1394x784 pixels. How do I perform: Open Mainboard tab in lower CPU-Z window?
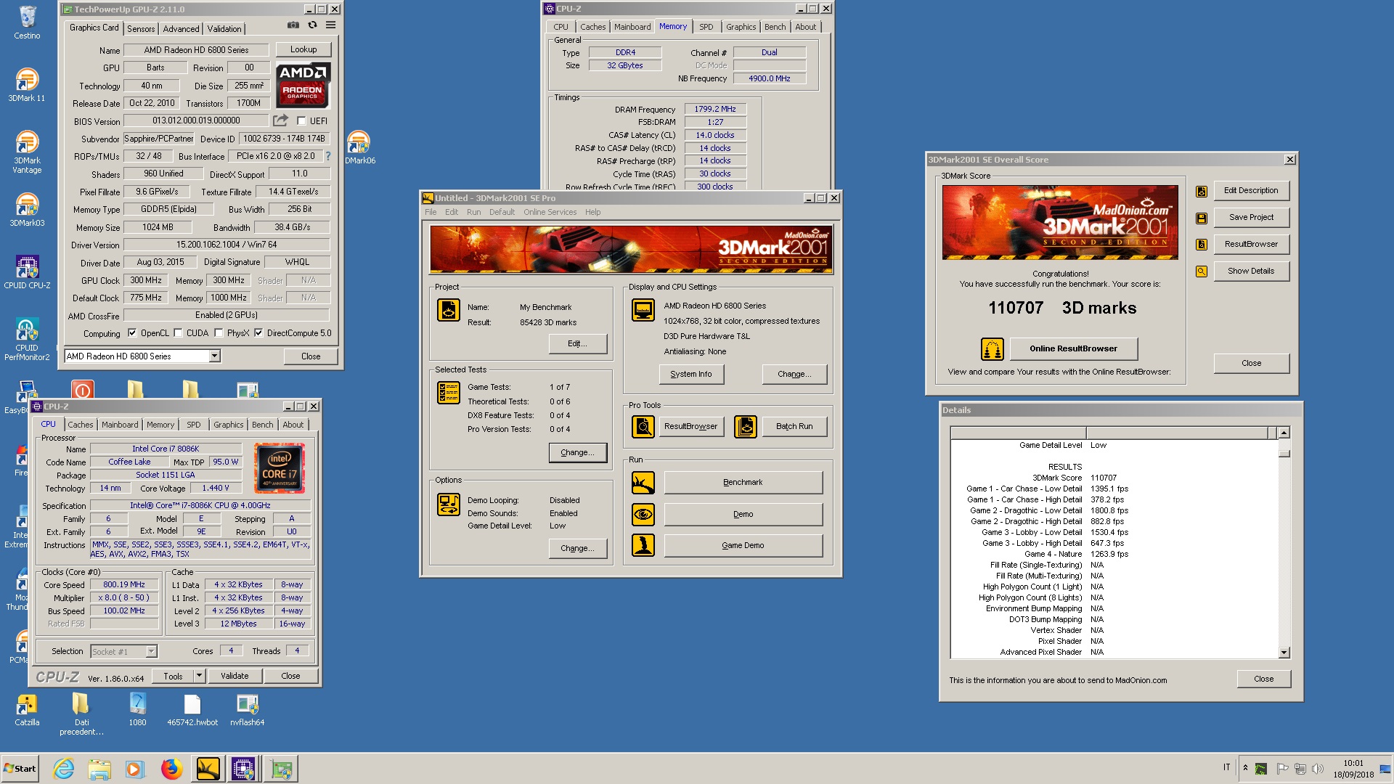click(x=120, y=425)
